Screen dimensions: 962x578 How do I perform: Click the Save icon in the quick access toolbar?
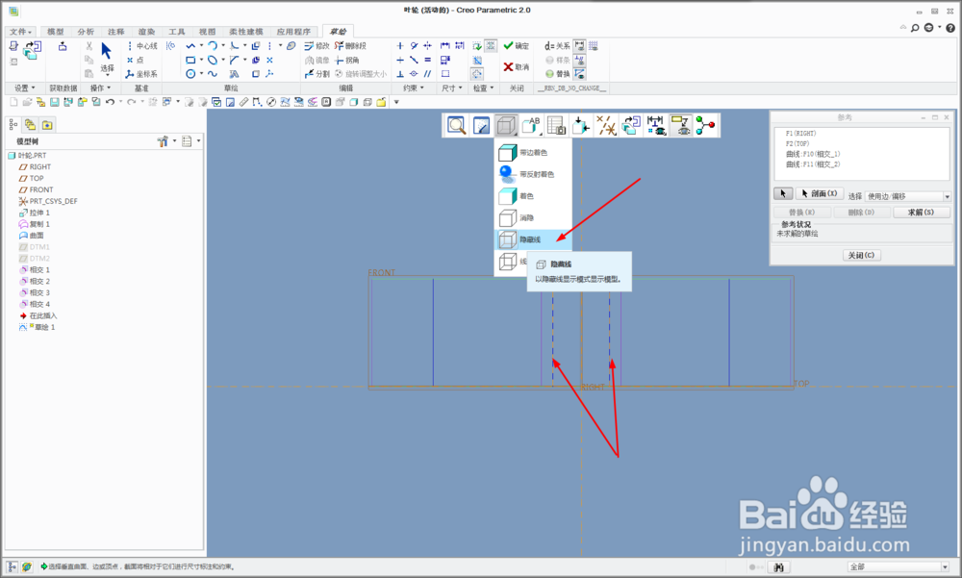(x=55, y=102)
